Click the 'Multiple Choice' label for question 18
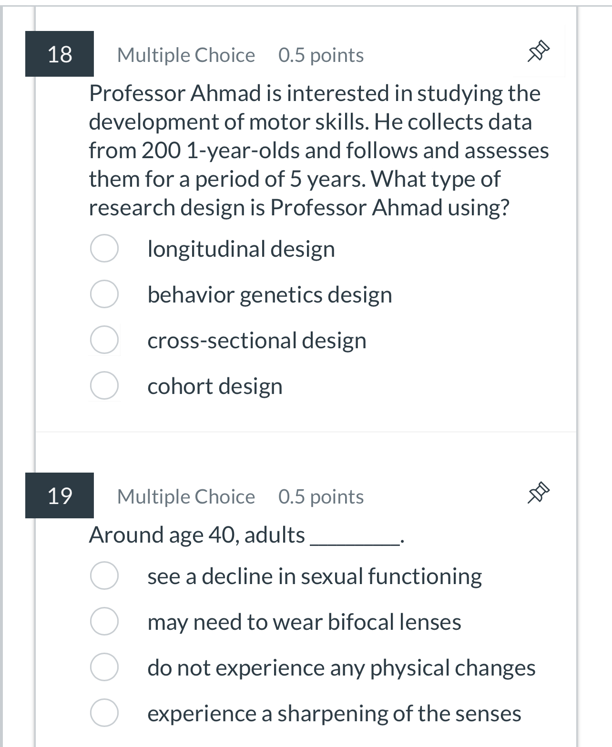 [186, 55]
